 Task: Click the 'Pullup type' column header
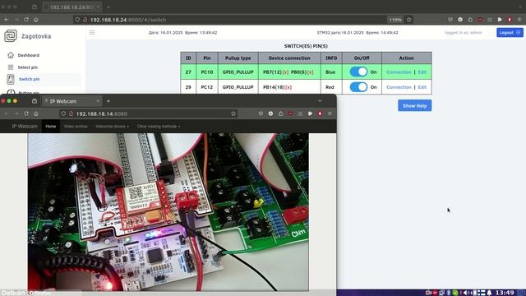click(238, 58)
